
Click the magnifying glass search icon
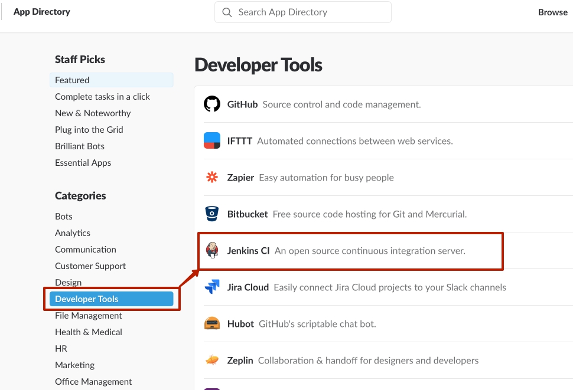tap(227, 12)
